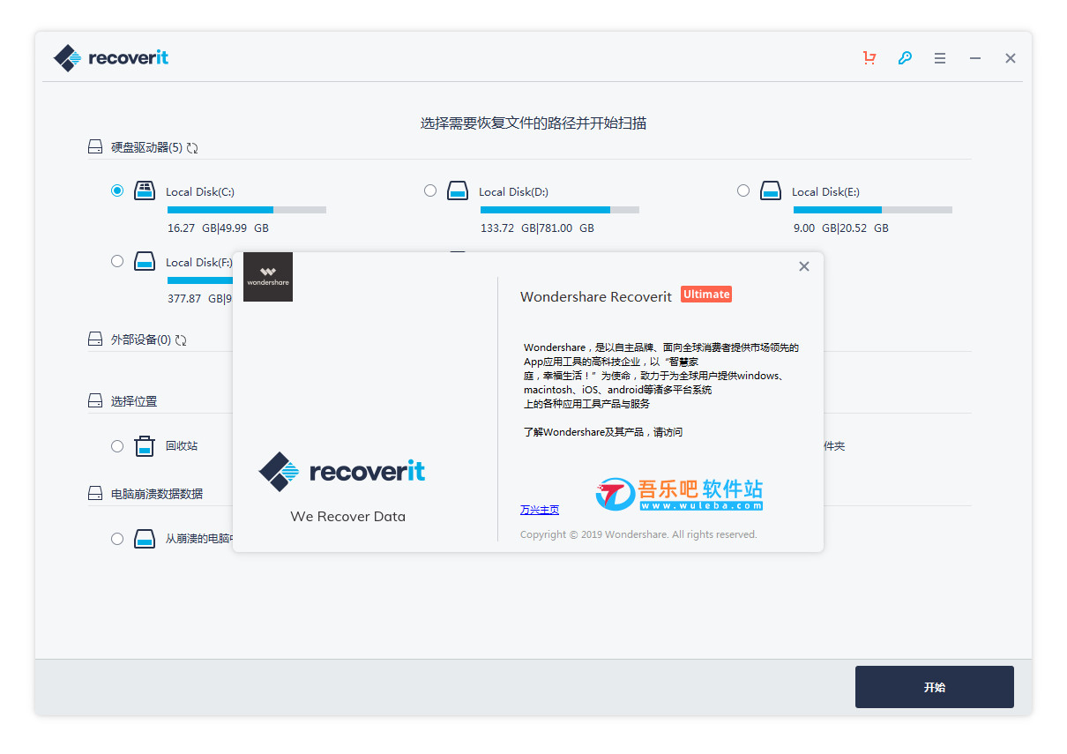The image size is (1067, 754).
Task: Click the Local Disk(C:) usage bar
Action: click(x=246, y=210)
